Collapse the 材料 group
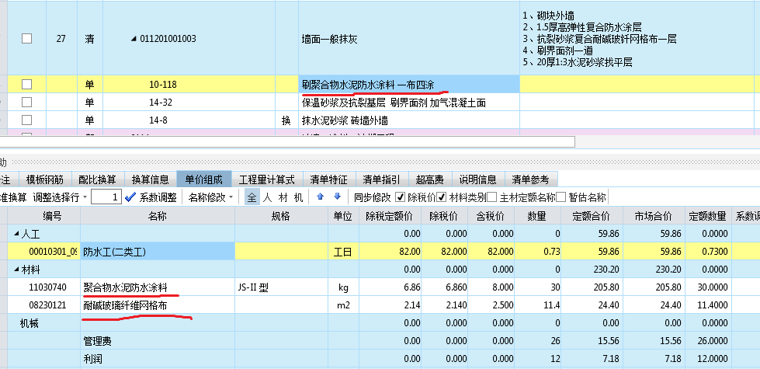The image size is (760, 369). [x=16, y=270]
